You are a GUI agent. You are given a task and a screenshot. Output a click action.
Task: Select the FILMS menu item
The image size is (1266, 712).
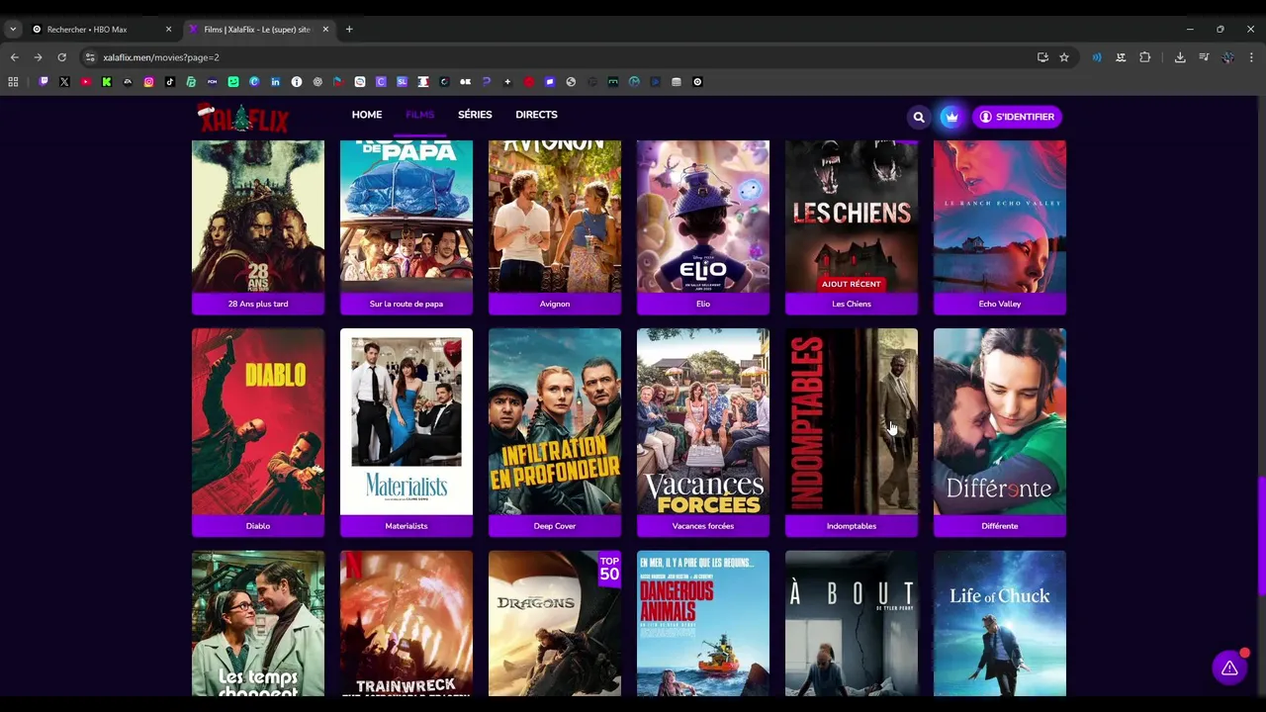tap(419, 115)
